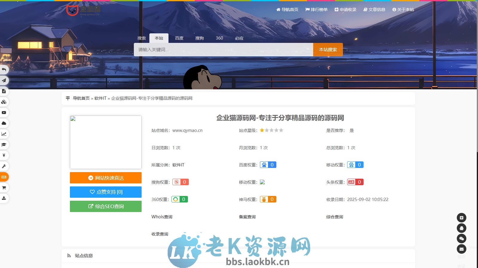The width and height of the screenshot is (478, 268).
Task: Select the 搜狗 search tab
Action: [199, 38]
